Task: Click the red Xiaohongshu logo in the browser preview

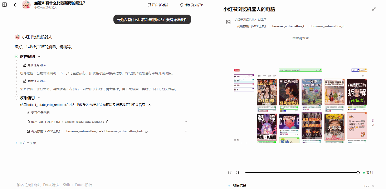Action: tap(237, 70)
